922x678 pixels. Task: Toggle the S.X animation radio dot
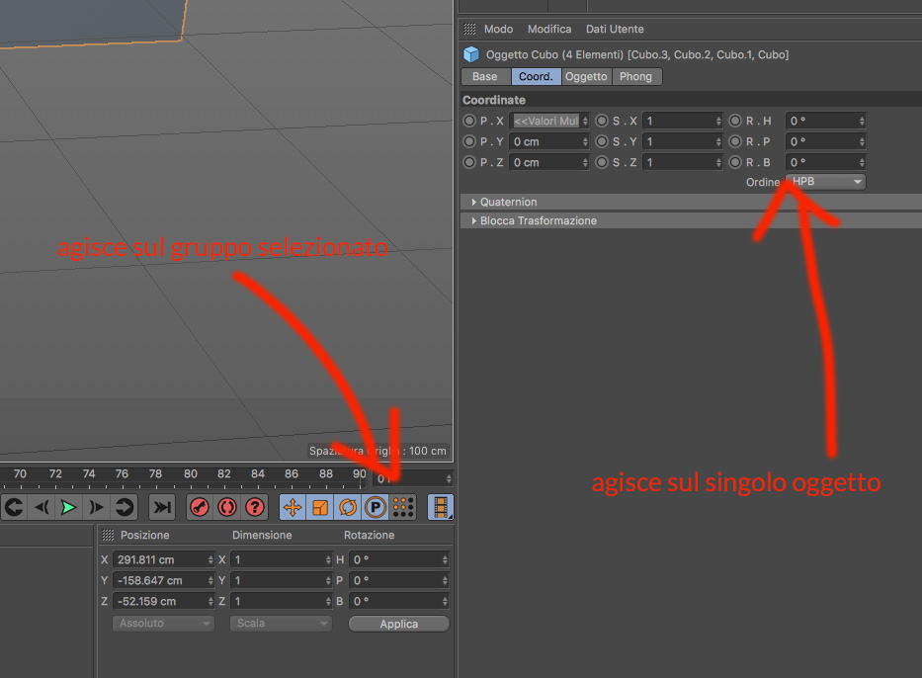602,121
